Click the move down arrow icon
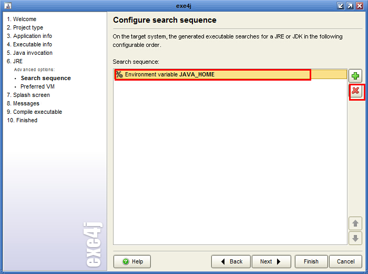Screen dimensions: 368x274 click(356, 238)
